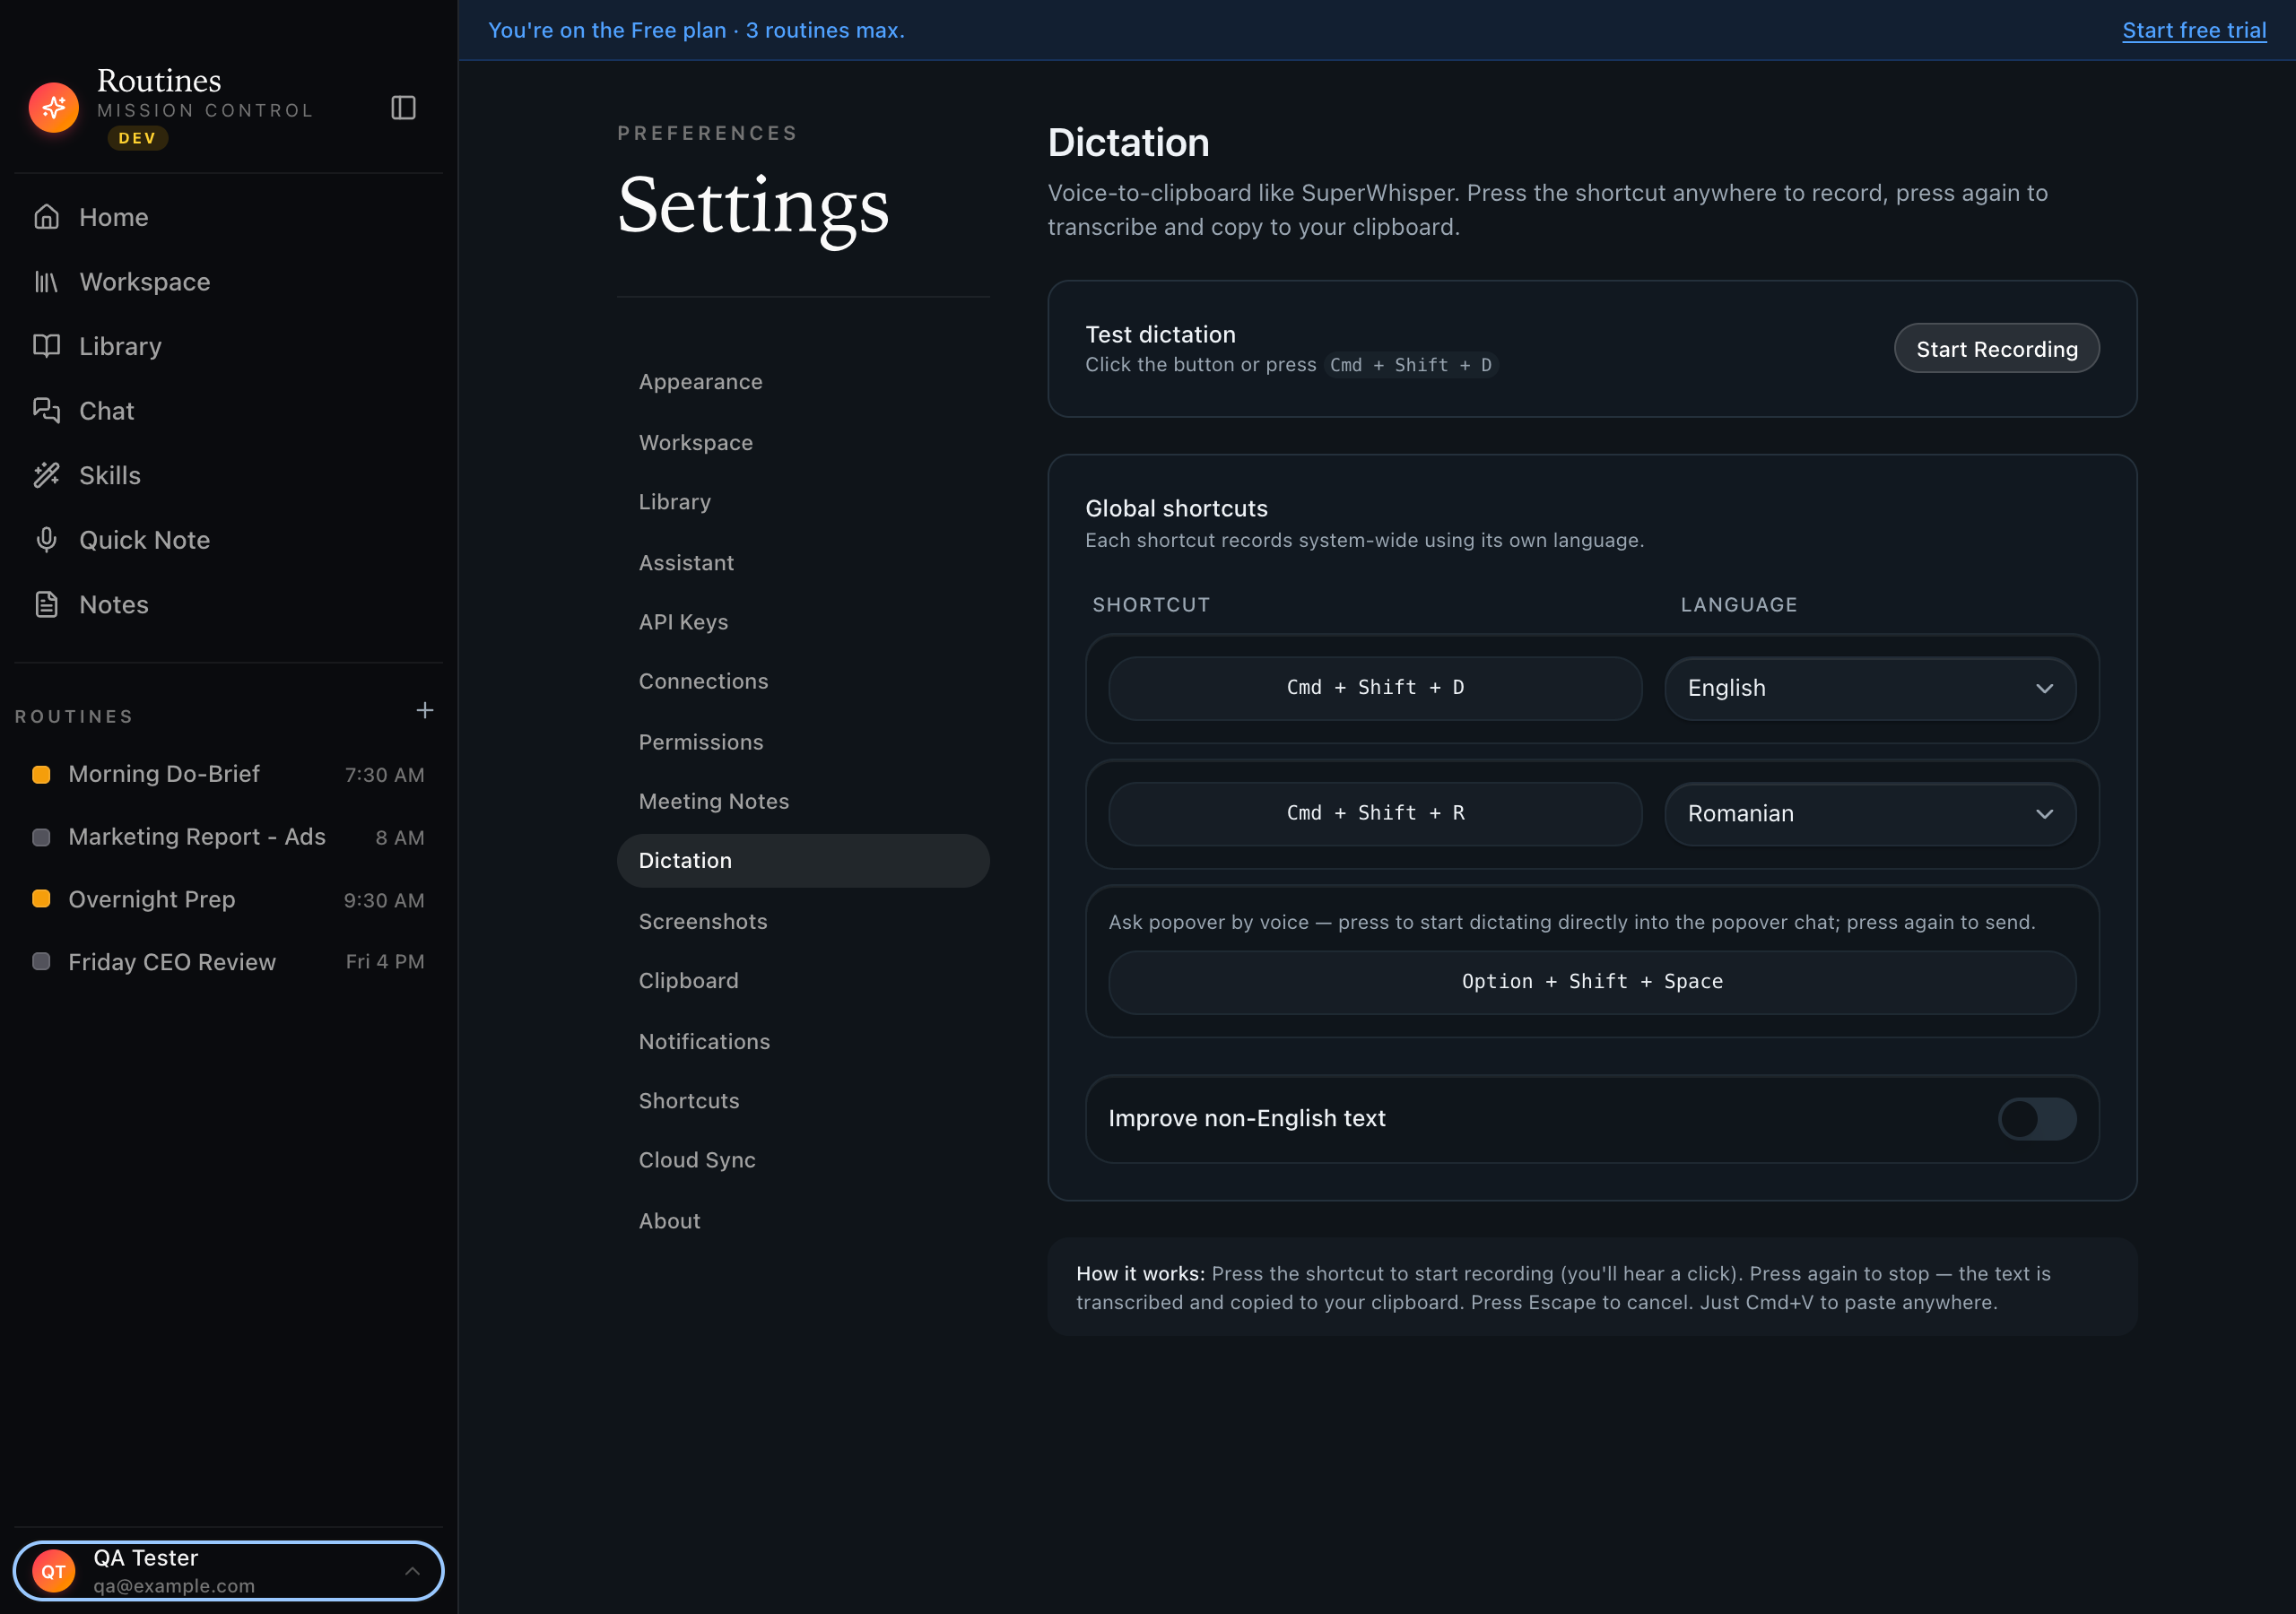Select the Dictation settings section
2296x1614 pixels.
[x=803, y=861]
